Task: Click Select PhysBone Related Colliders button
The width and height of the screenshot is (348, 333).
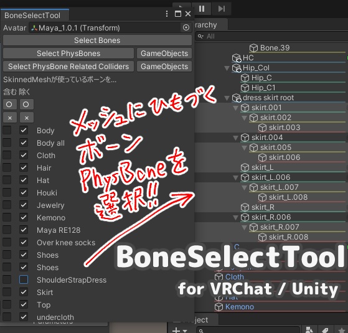Action: 68,67
